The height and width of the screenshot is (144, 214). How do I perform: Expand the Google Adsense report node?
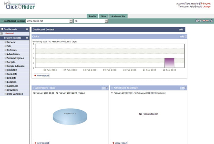[6, 66]
